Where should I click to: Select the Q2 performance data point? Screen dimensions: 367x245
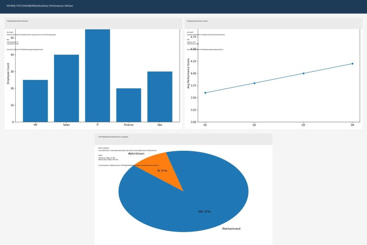(x=254, y=83)
